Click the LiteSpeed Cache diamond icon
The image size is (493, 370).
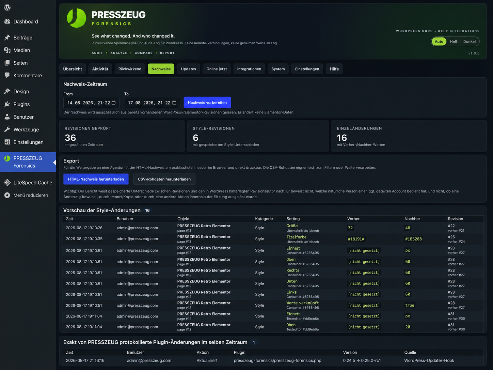[x=7, y=183]
